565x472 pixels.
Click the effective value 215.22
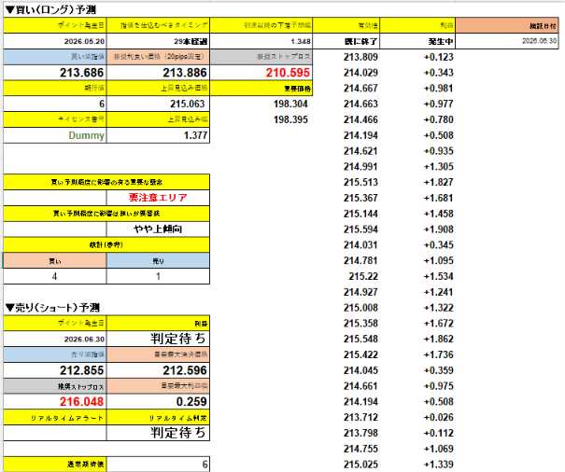point(363,276)
